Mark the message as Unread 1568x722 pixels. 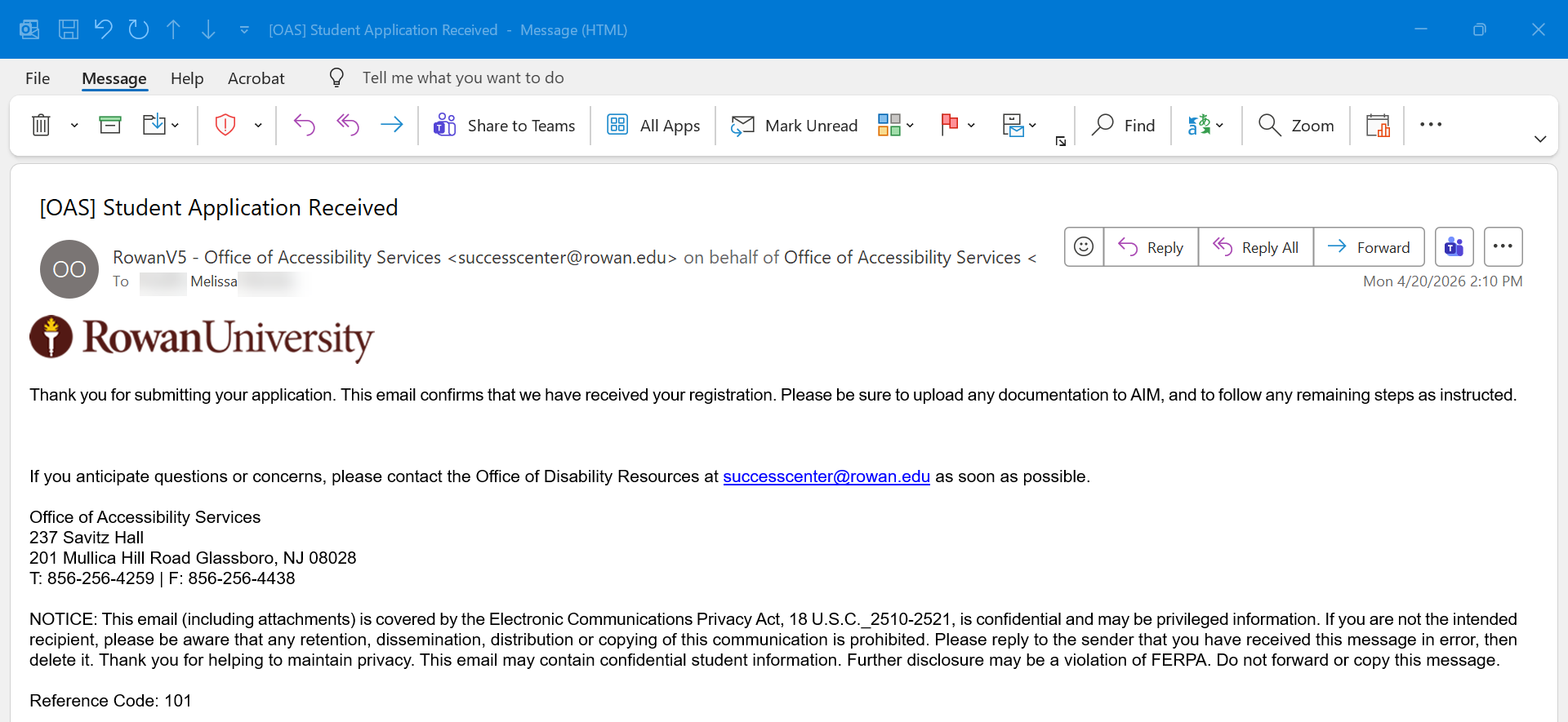tap(795, 125)
